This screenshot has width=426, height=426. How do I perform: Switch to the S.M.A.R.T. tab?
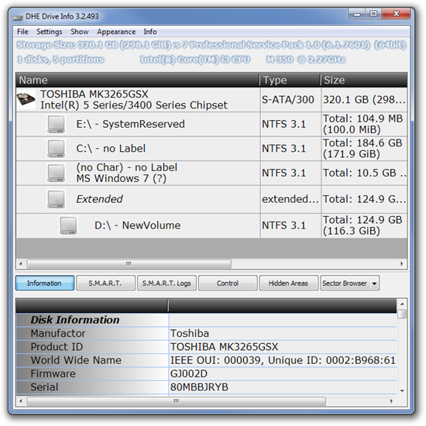105,283
